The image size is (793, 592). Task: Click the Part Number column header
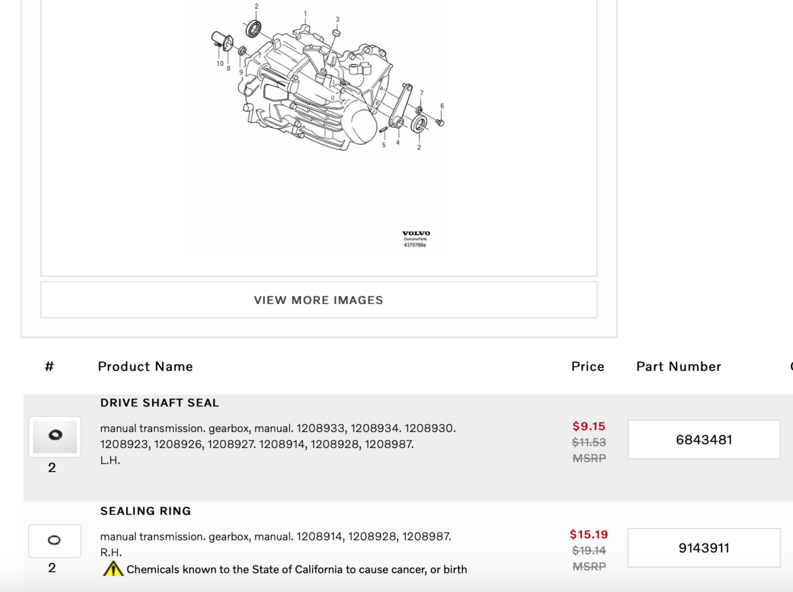pyautogui.click(x=678, y=366)
